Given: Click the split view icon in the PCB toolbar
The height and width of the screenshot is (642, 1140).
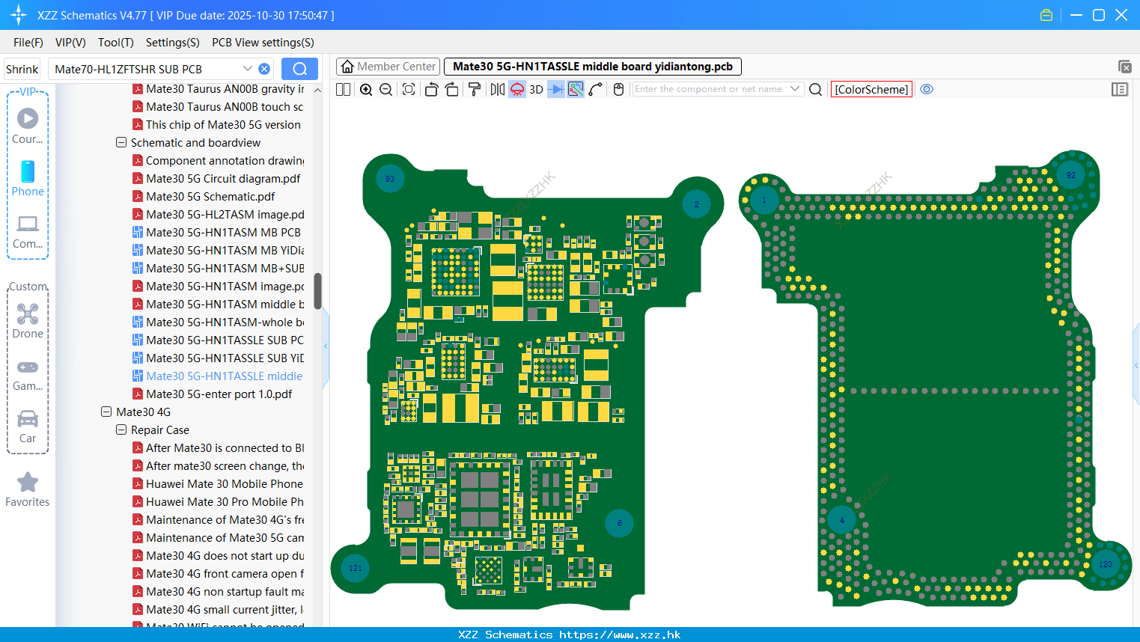Looking at the screenshot, I should click(x=343, y=90).
